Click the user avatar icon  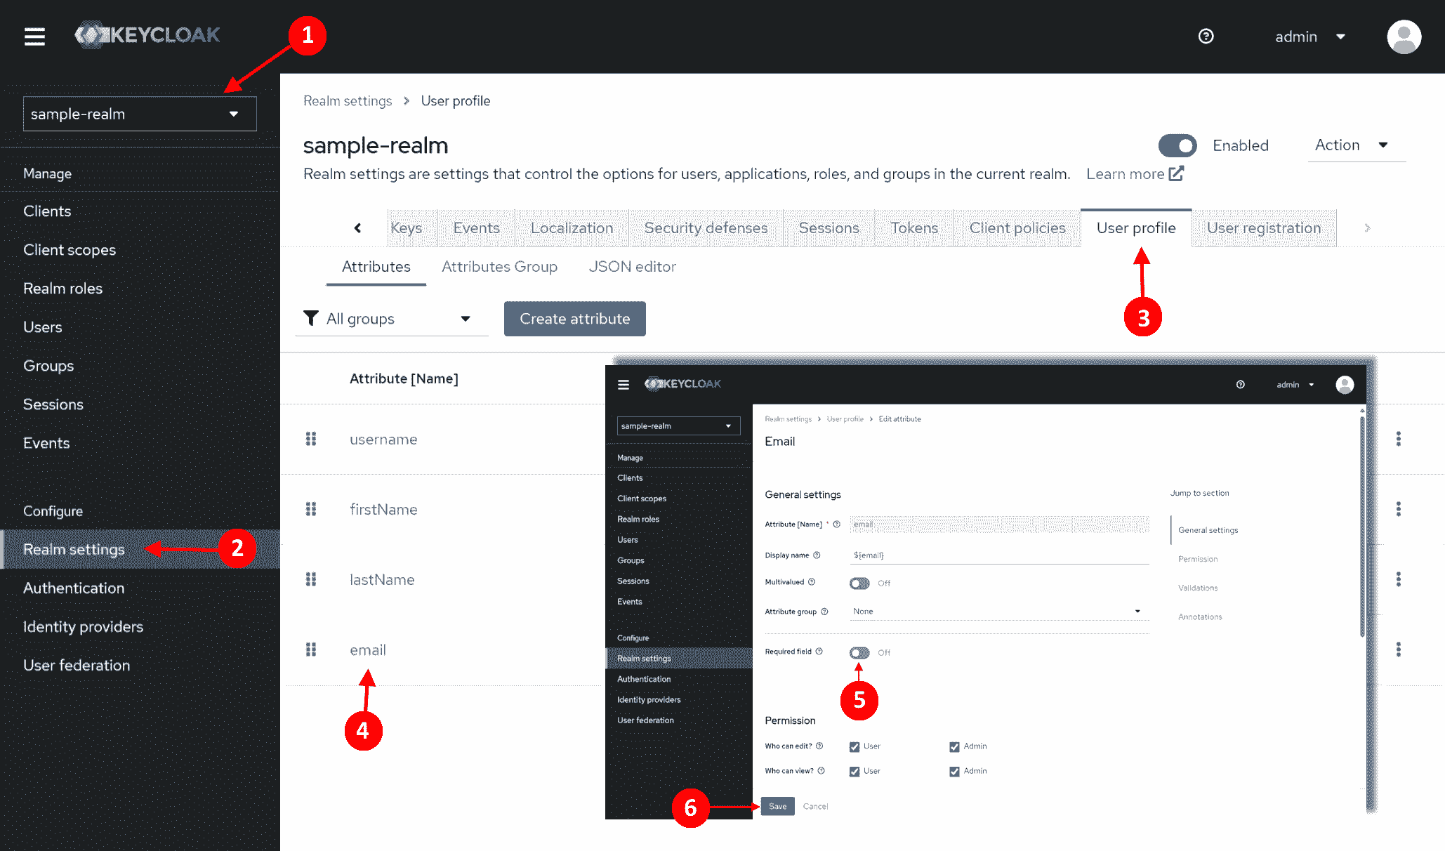click(x=1404, y=37)
